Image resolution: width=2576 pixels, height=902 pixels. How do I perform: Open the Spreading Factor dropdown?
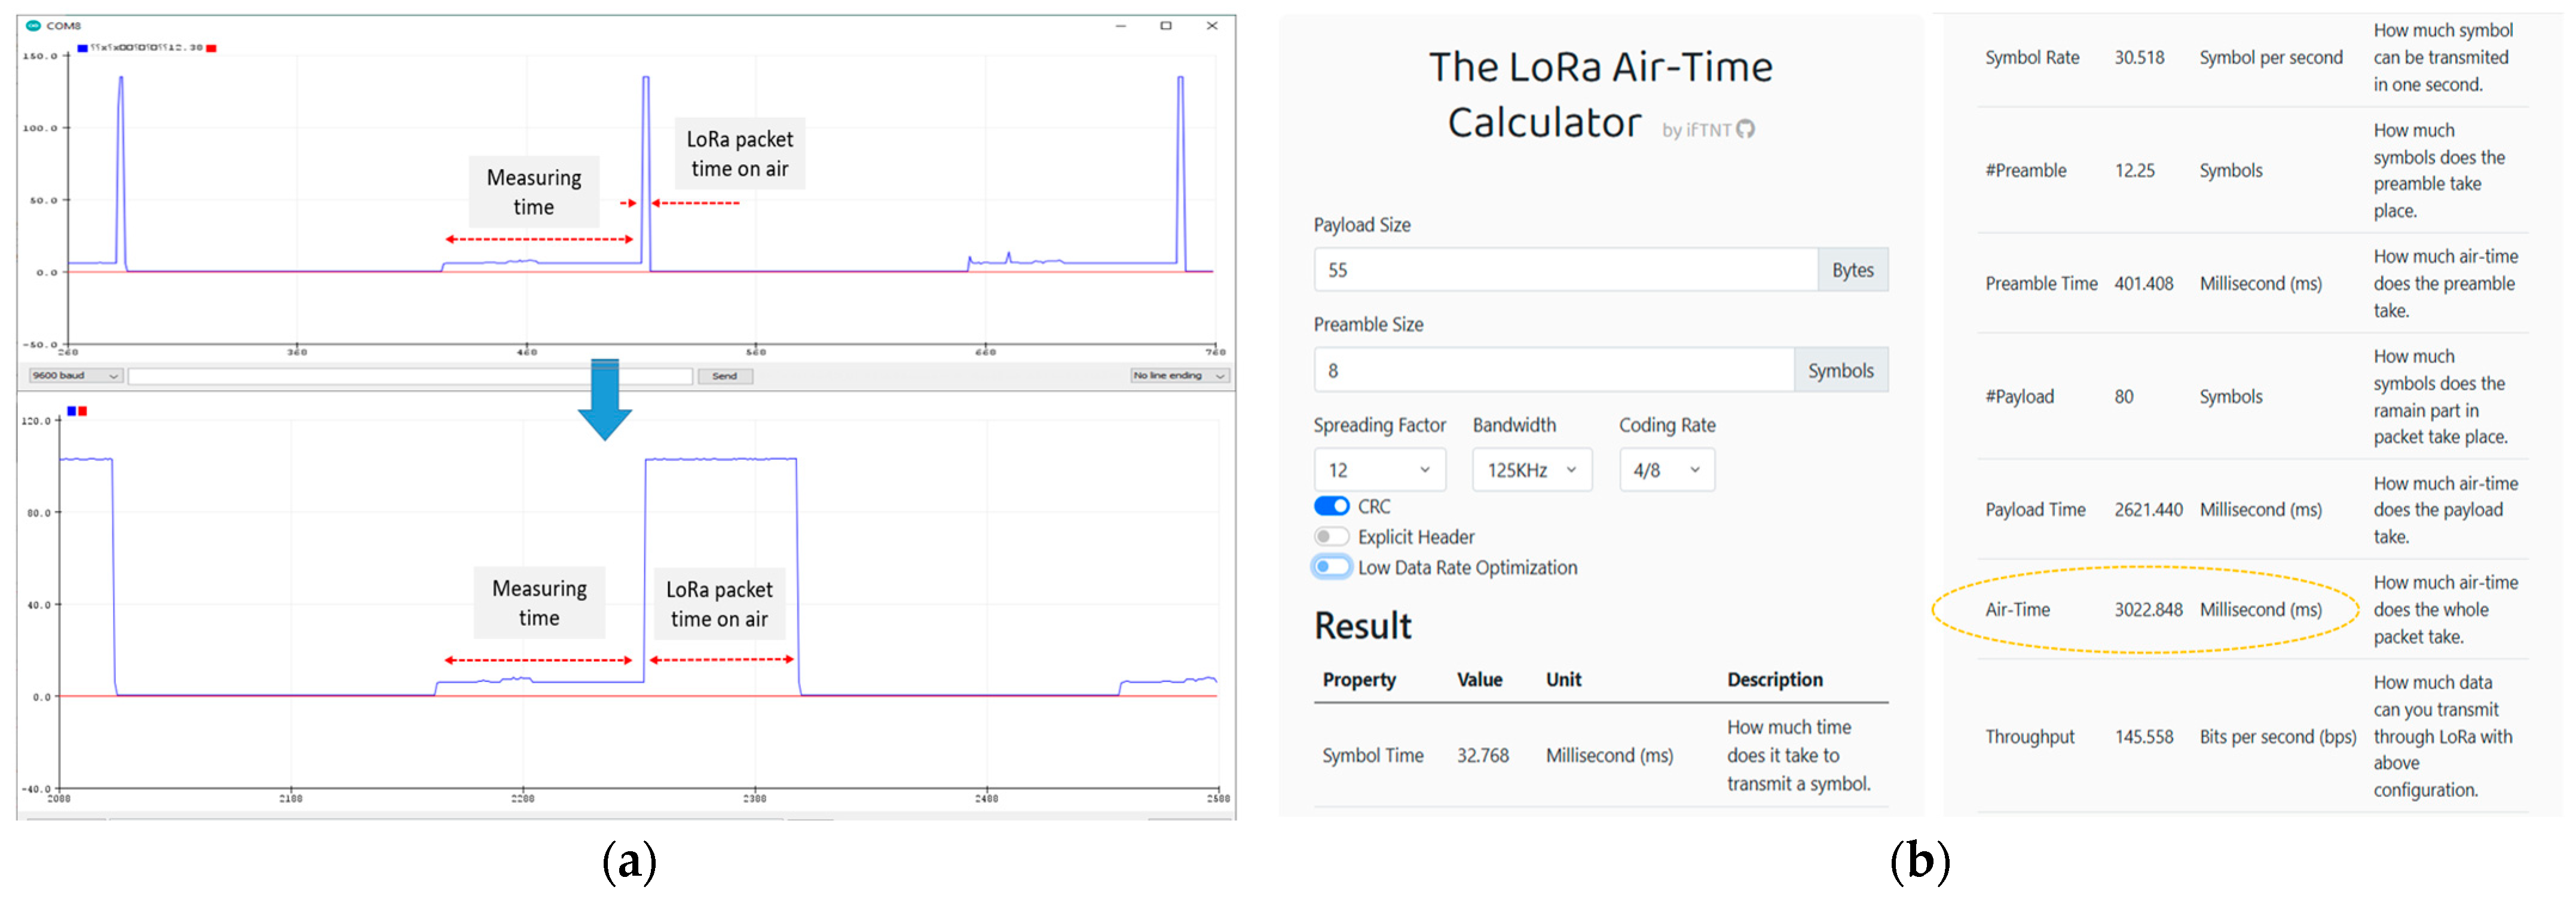click(1379, 470)
